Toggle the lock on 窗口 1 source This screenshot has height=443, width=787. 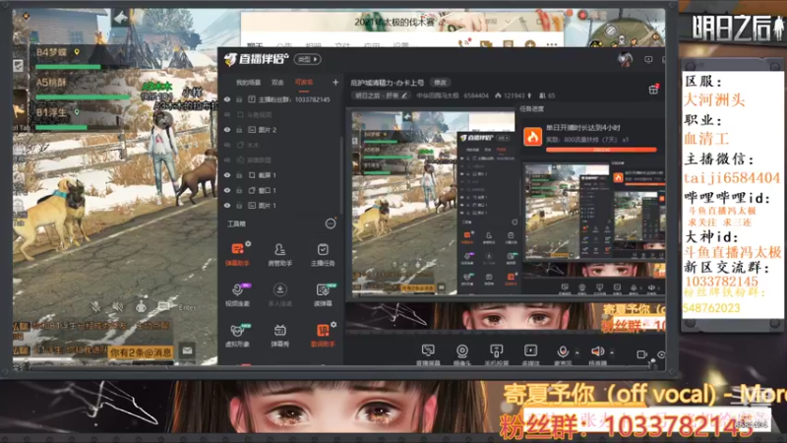(x=239, y=190)
